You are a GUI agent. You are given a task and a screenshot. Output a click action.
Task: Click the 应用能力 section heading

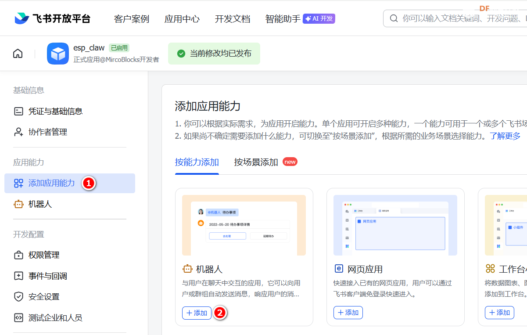[29, 162]
